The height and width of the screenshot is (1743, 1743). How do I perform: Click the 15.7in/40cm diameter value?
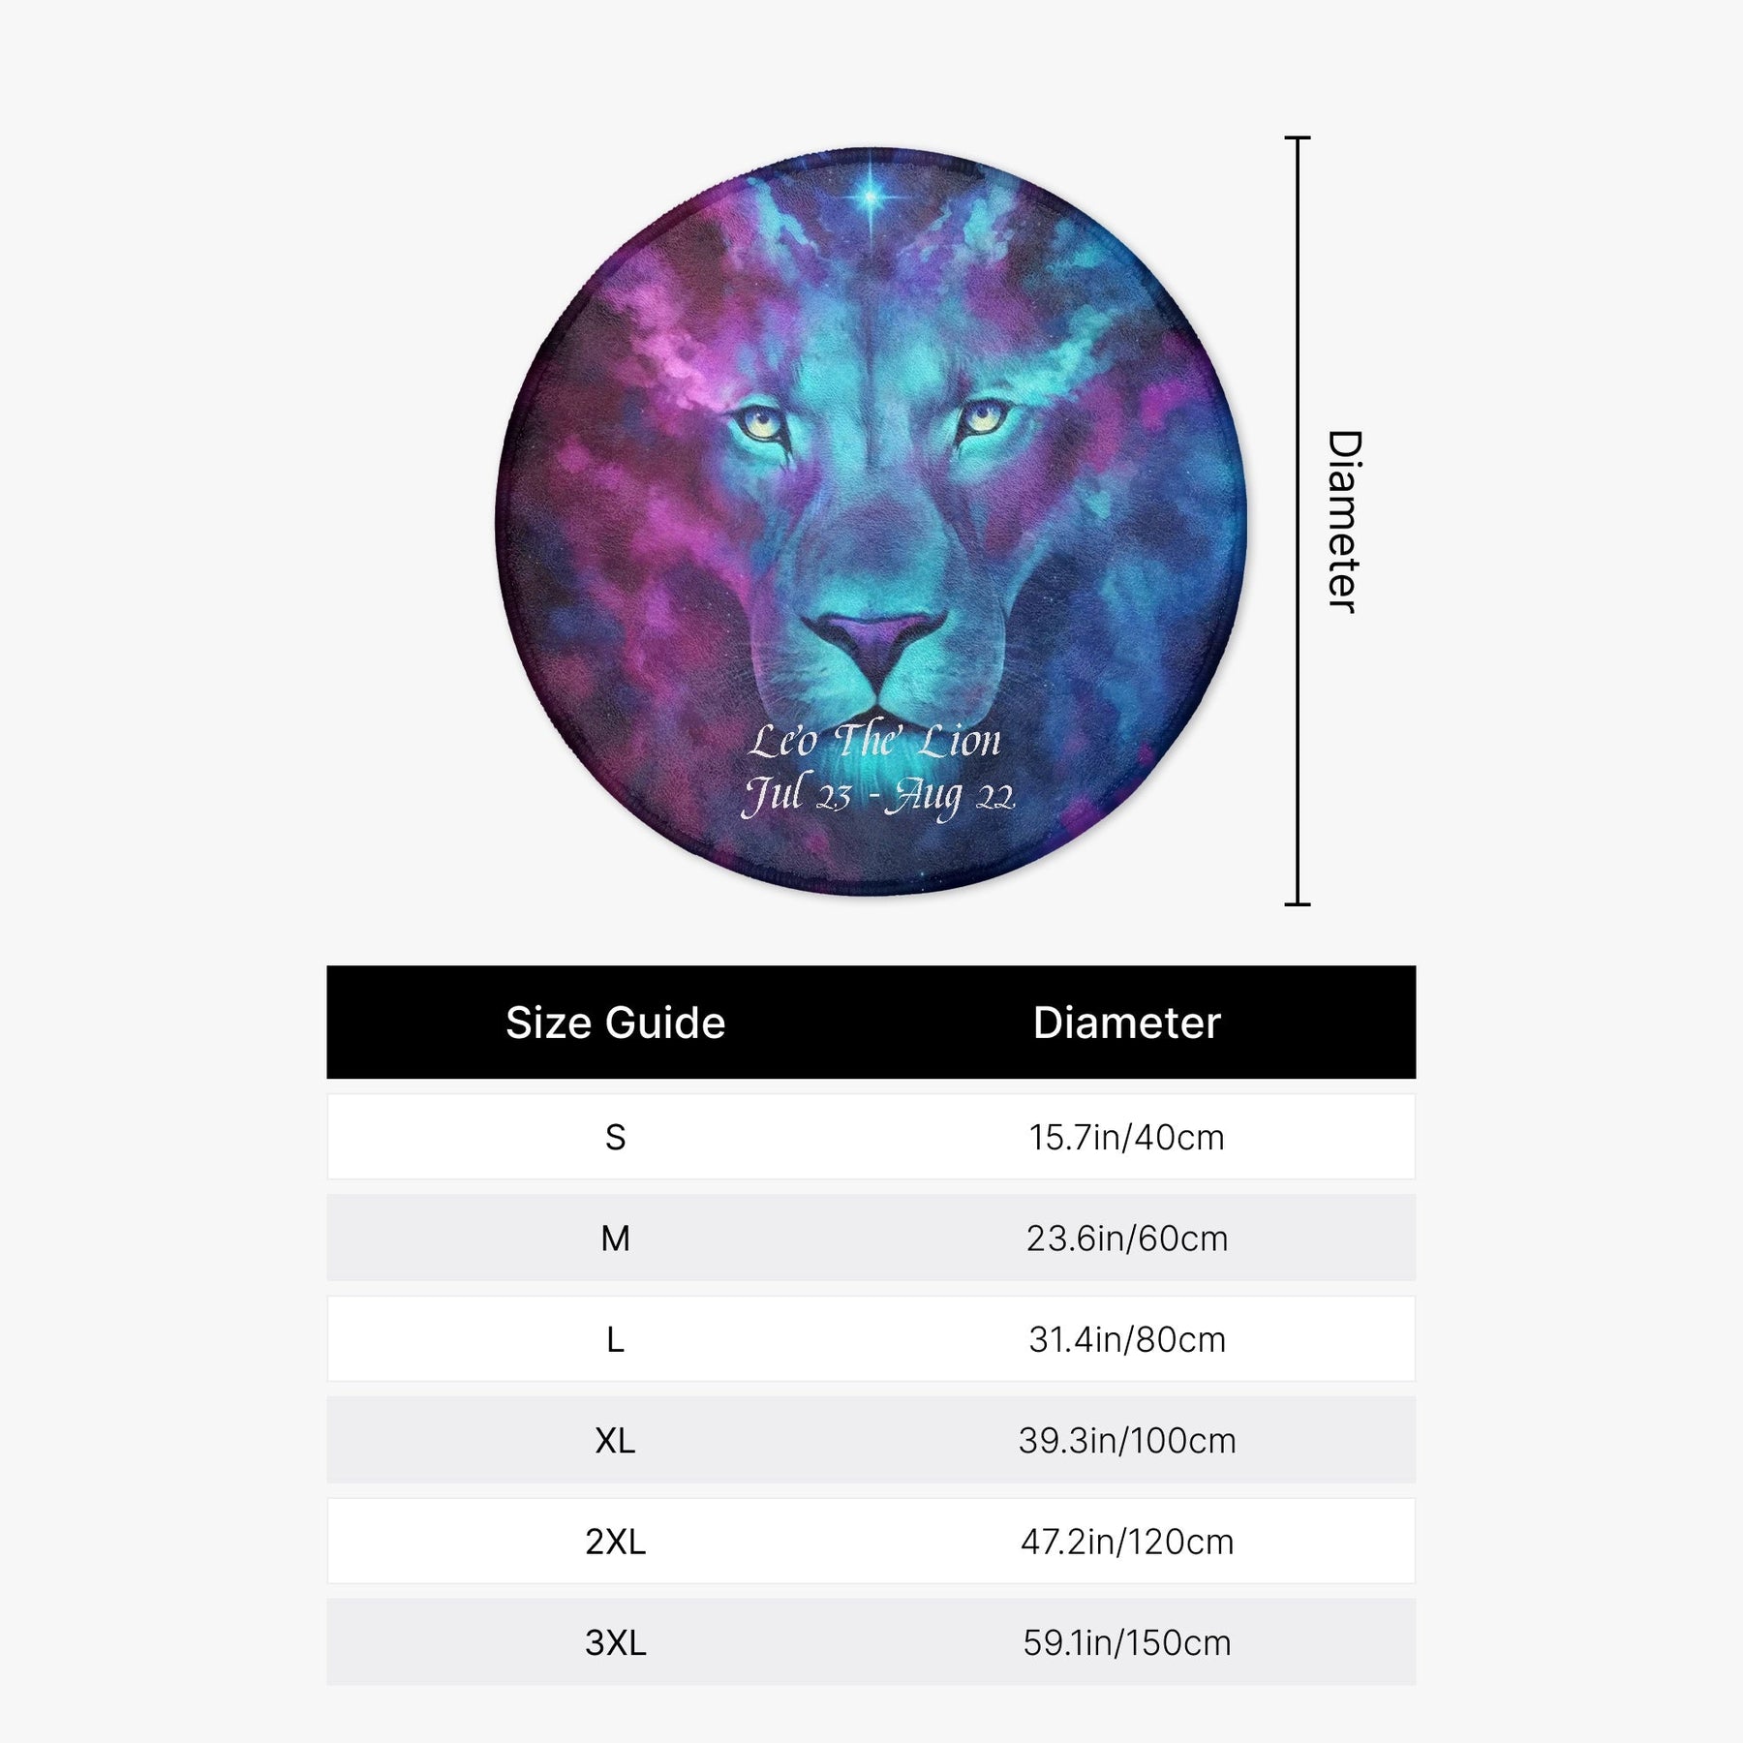(1127, 1137)
